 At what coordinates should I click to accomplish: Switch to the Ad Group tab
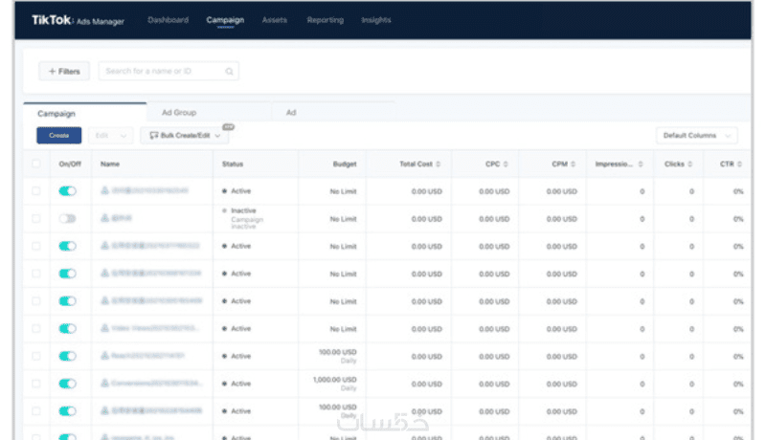pyautogui.click(x=179, y=113)
